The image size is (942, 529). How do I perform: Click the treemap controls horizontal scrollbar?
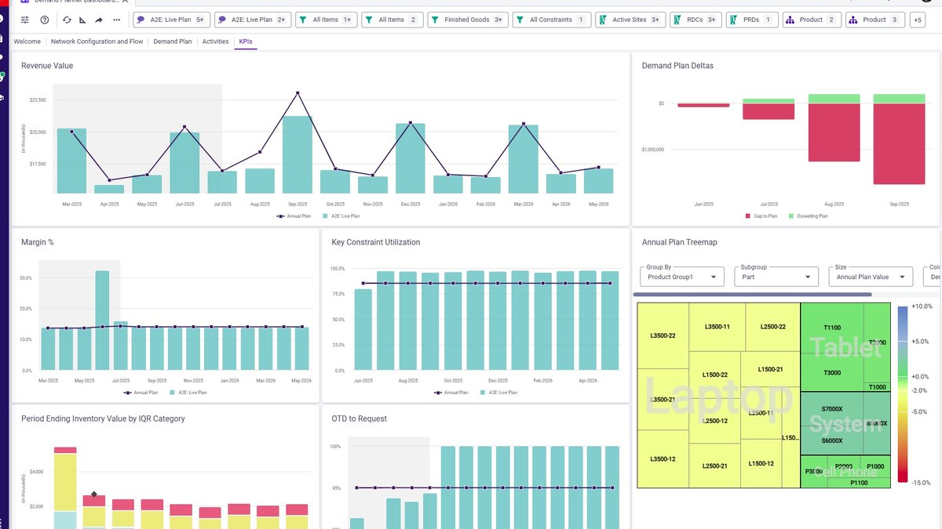[x=752, y=295]
